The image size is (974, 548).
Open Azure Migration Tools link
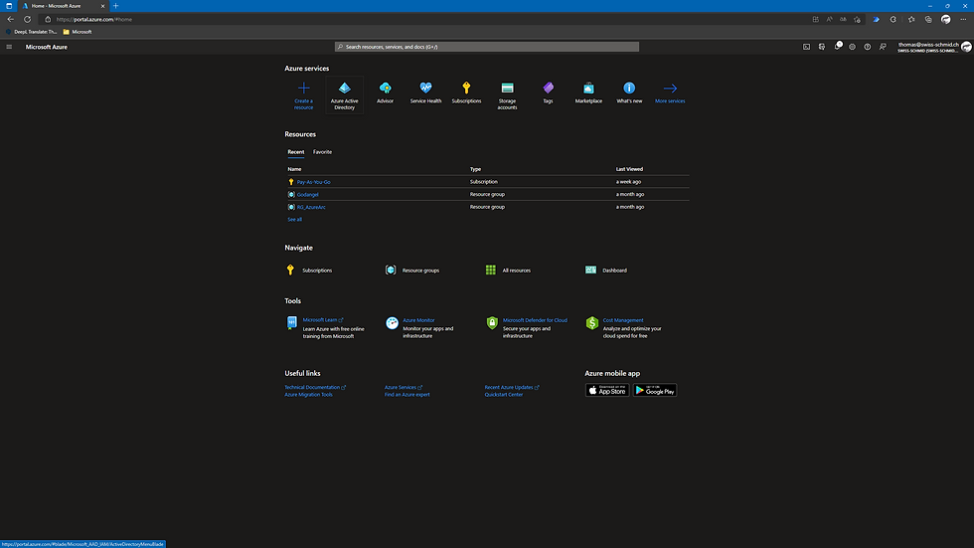(308, 395)
